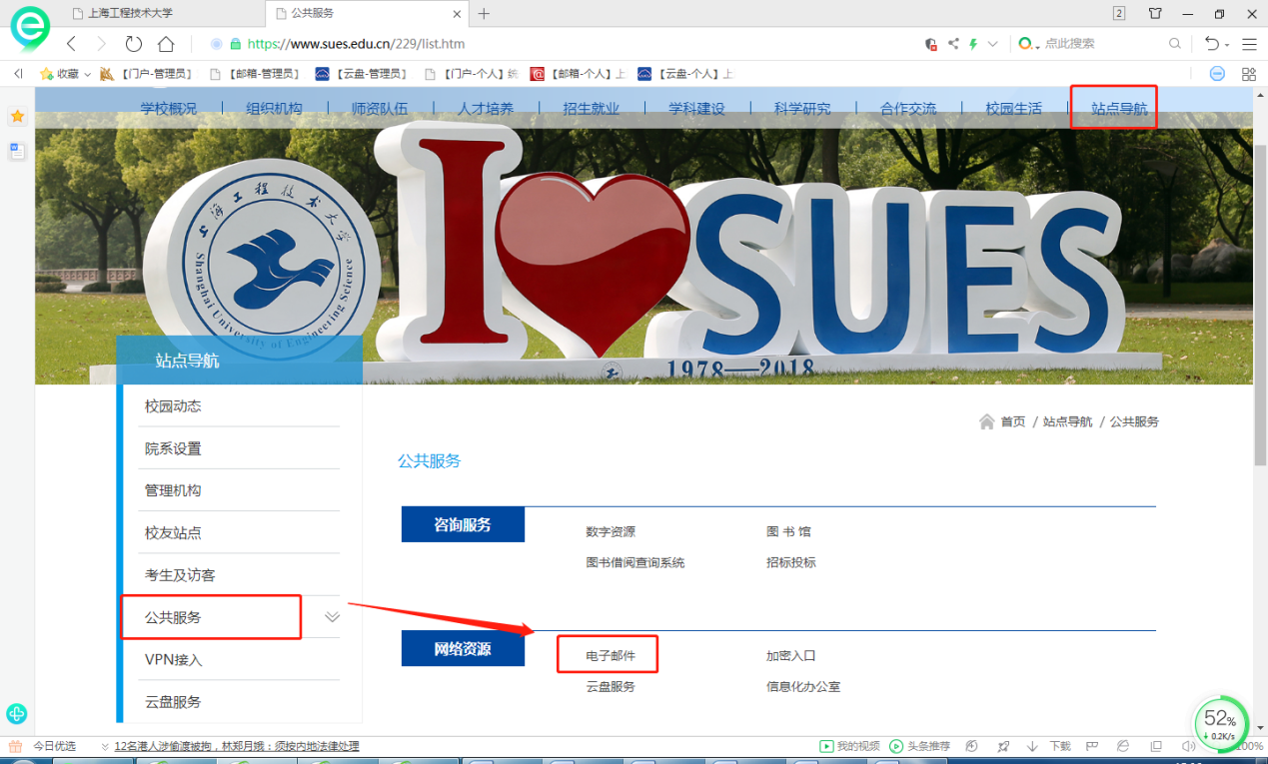
Task: Select VPN接入 in the sidebar
Action: tap(174, 660)
